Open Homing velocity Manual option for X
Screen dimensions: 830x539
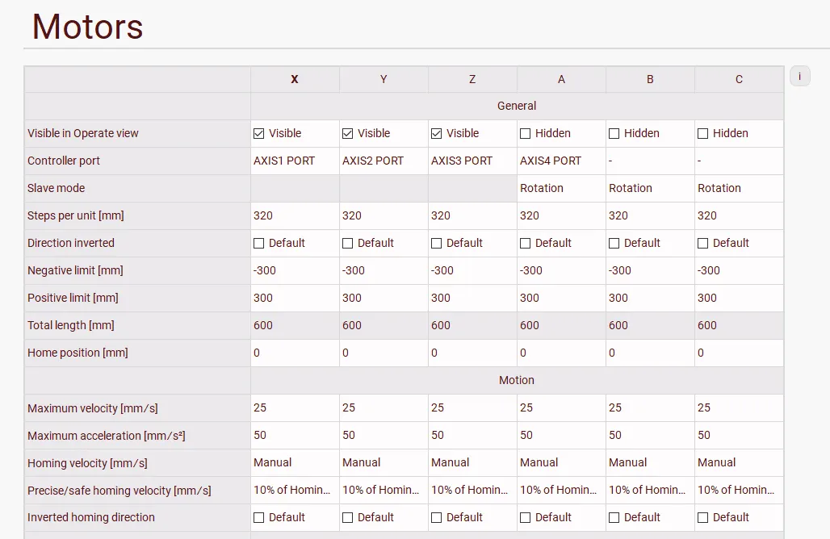pyautogui.click(x=296, y=463)
